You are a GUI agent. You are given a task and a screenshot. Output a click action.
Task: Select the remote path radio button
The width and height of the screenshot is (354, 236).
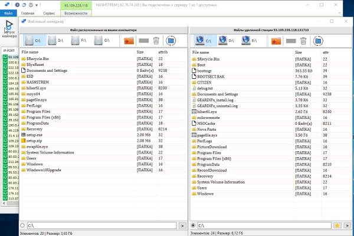coord(193,225)
